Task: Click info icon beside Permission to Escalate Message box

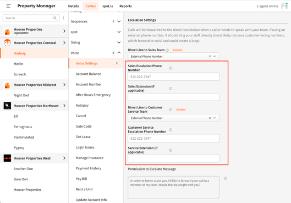Action: click(x=226, y=178)
